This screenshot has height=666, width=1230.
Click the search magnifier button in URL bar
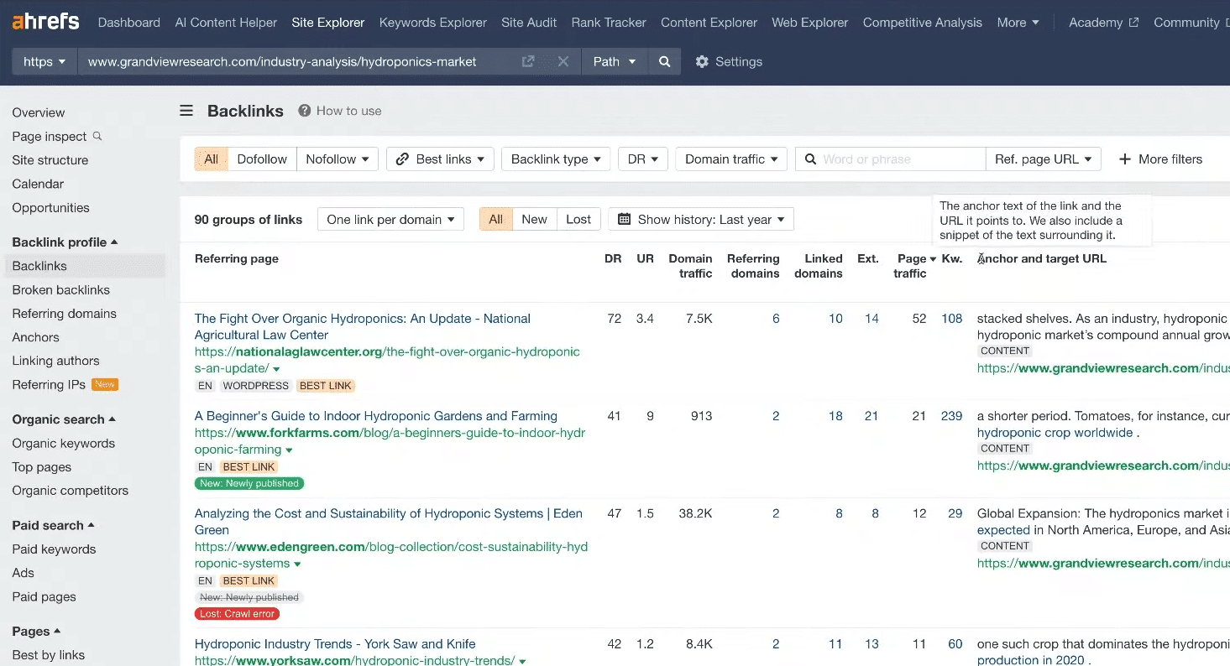[x=664, y=61]
